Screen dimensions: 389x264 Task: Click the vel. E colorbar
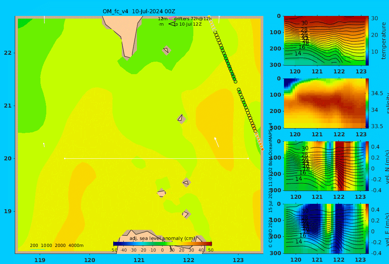[367, 229]
